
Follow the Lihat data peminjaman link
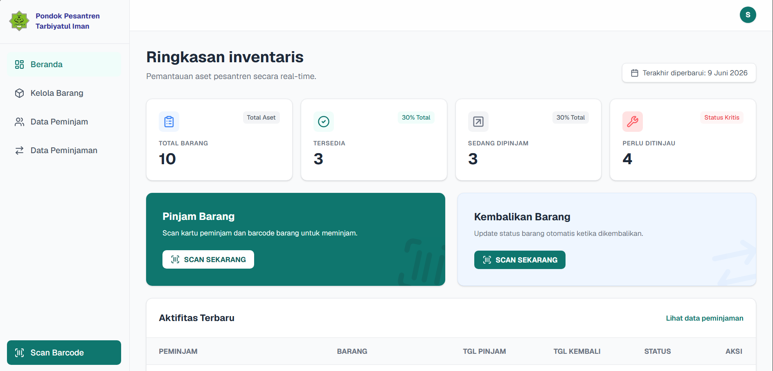coord(704,318)
